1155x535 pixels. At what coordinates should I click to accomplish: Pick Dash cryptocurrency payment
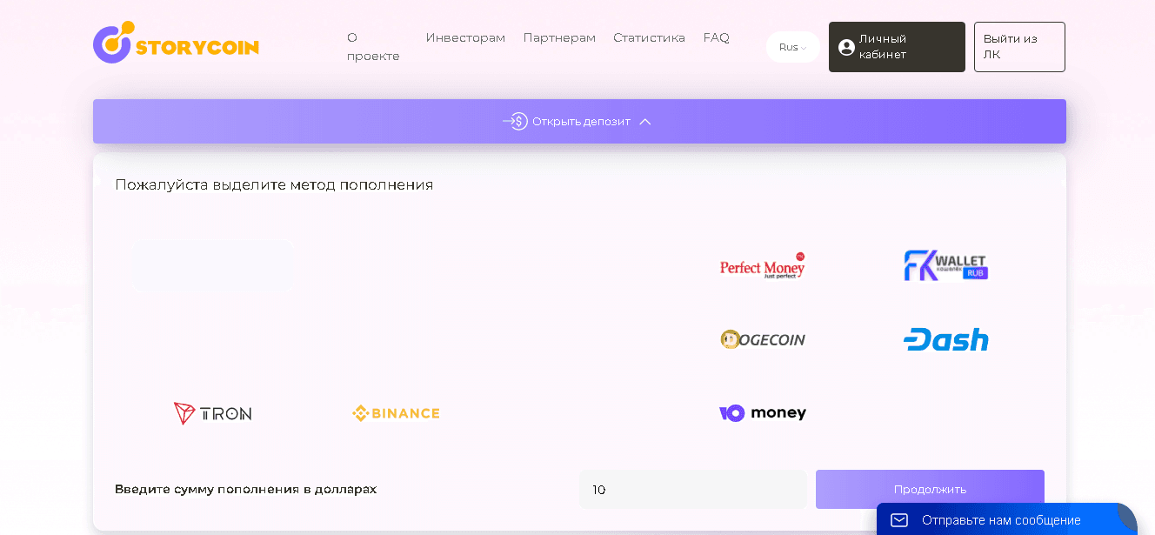pos(945,339)
